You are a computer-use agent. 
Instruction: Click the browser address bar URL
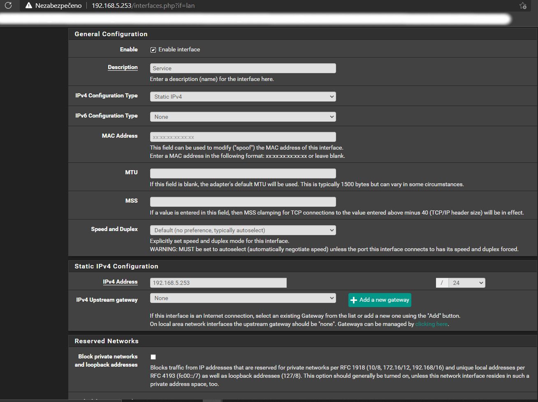[x=143, y=6]
